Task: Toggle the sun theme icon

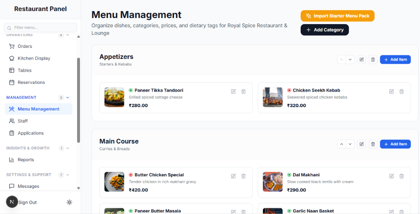Action: [x=69, y=202]
